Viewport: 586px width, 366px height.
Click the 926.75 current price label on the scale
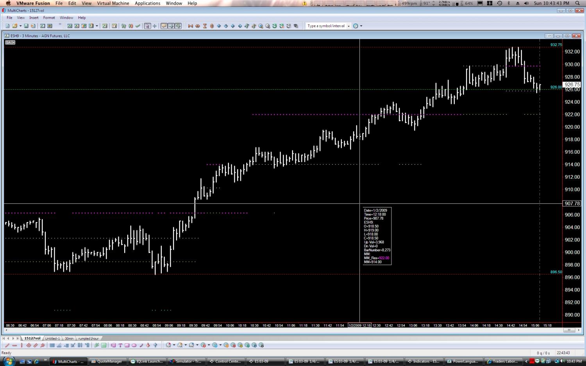[572, 84]
